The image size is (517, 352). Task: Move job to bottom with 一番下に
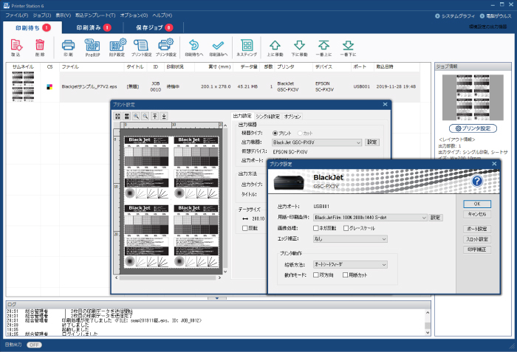coord(348,47)
